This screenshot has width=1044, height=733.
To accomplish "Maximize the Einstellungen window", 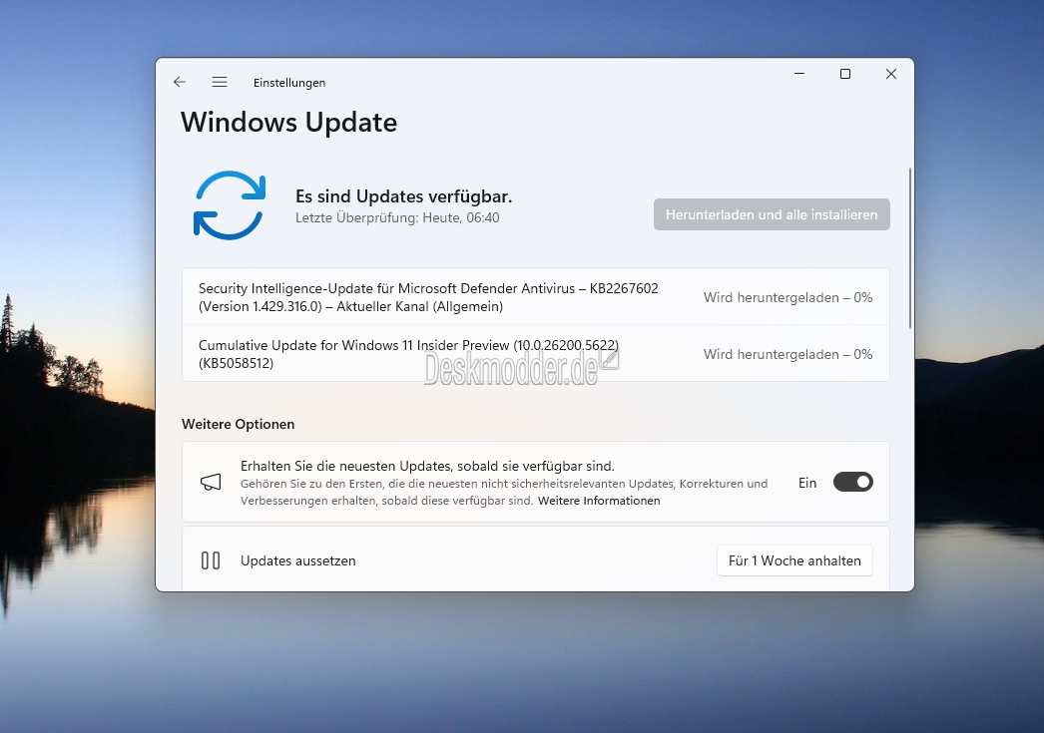I will point(845,74).
